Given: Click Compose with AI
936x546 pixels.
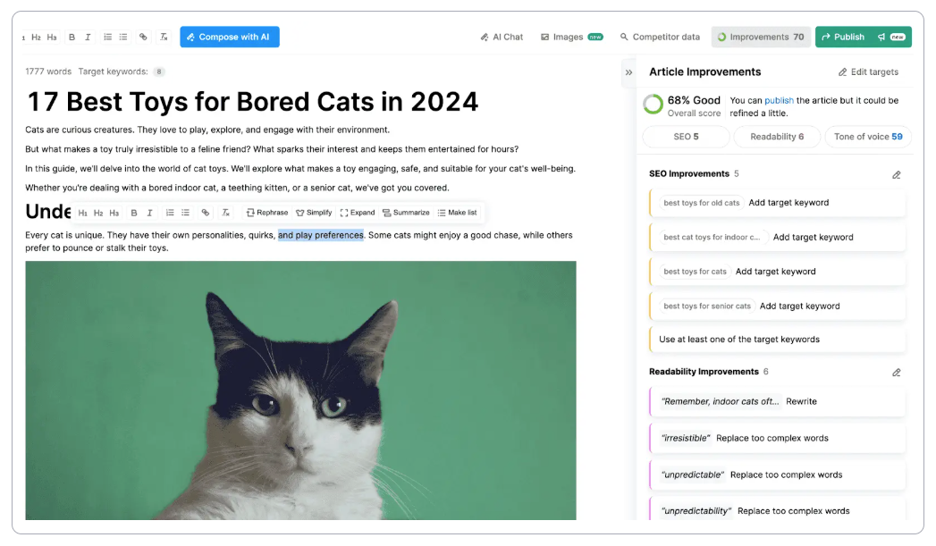Looking at the screenshot, I should pyautogui.click(x=231, y=37).
